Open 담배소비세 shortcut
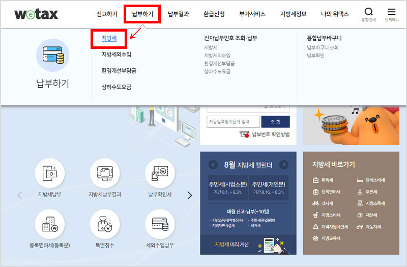Screen dimensions: 407x267 [x=371, y=180]
